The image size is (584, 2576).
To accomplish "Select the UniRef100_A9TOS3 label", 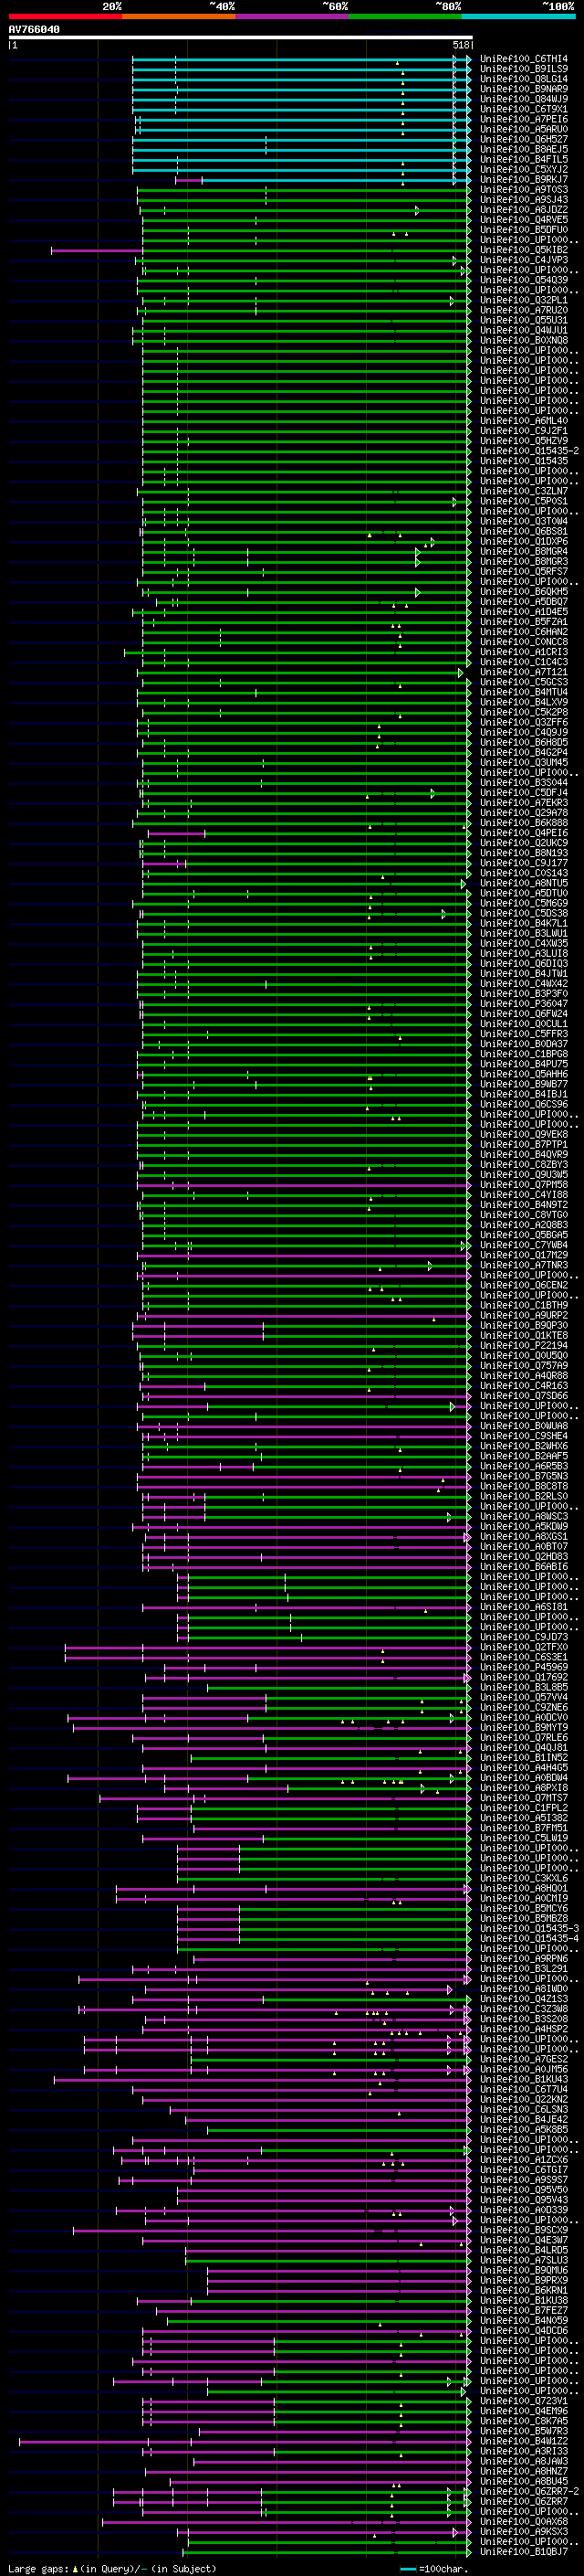I will coord(524,189).
